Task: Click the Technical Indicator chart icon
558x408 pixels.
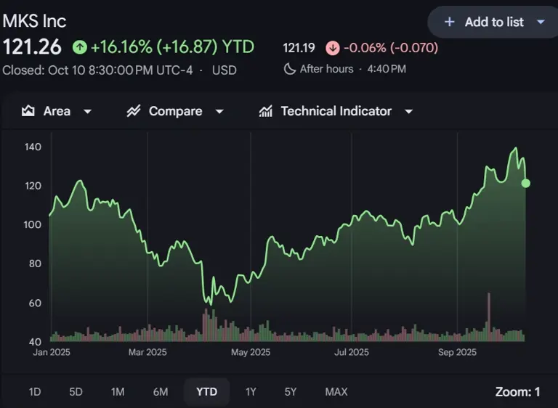Action: click(265, 111)
